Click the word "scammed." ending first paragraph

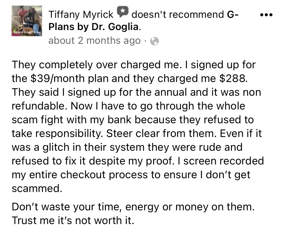pyautogui.click(x=37, y=188)
